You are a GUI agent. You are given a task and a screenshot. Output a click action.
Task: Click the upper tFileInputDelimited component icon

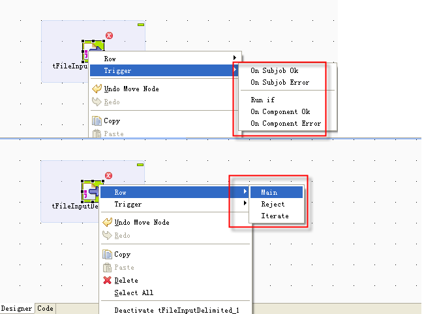point(93,51)
